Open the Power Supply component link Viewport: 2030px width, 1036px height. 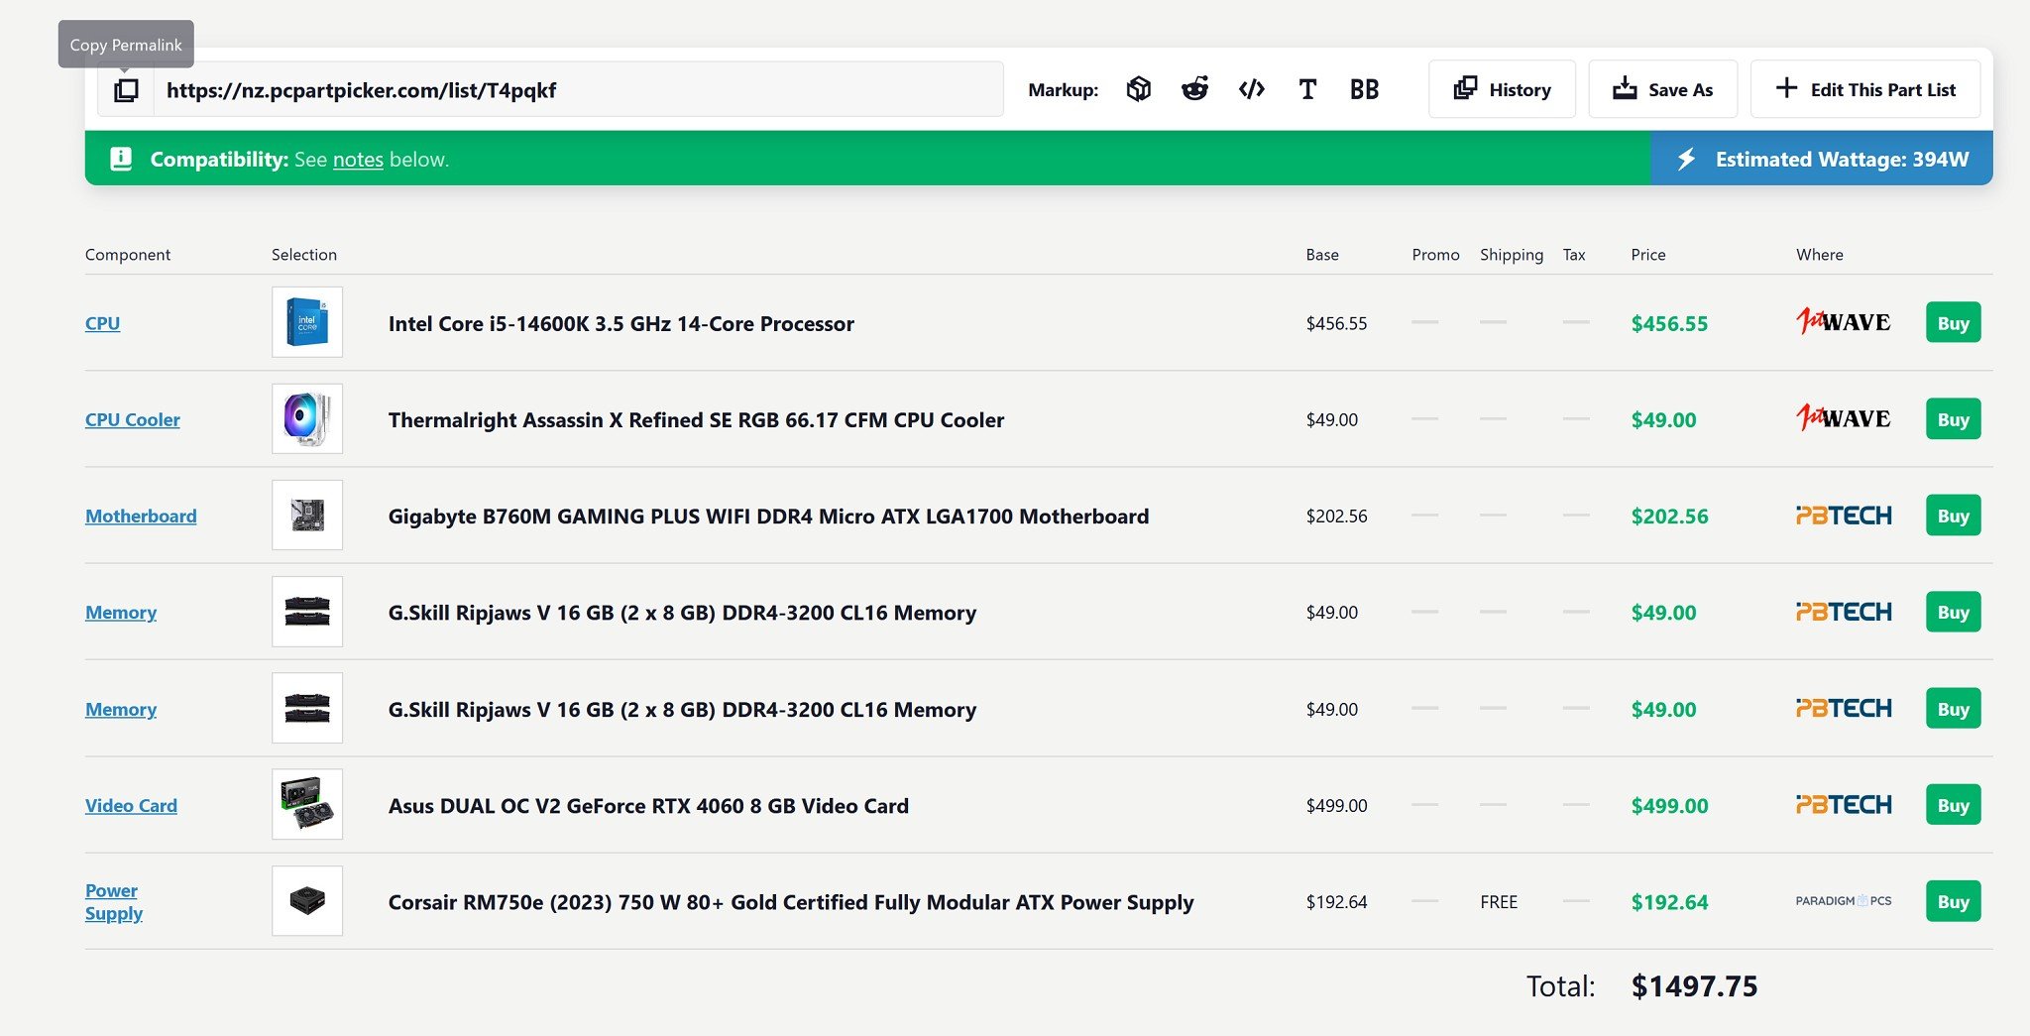point(114,901)
